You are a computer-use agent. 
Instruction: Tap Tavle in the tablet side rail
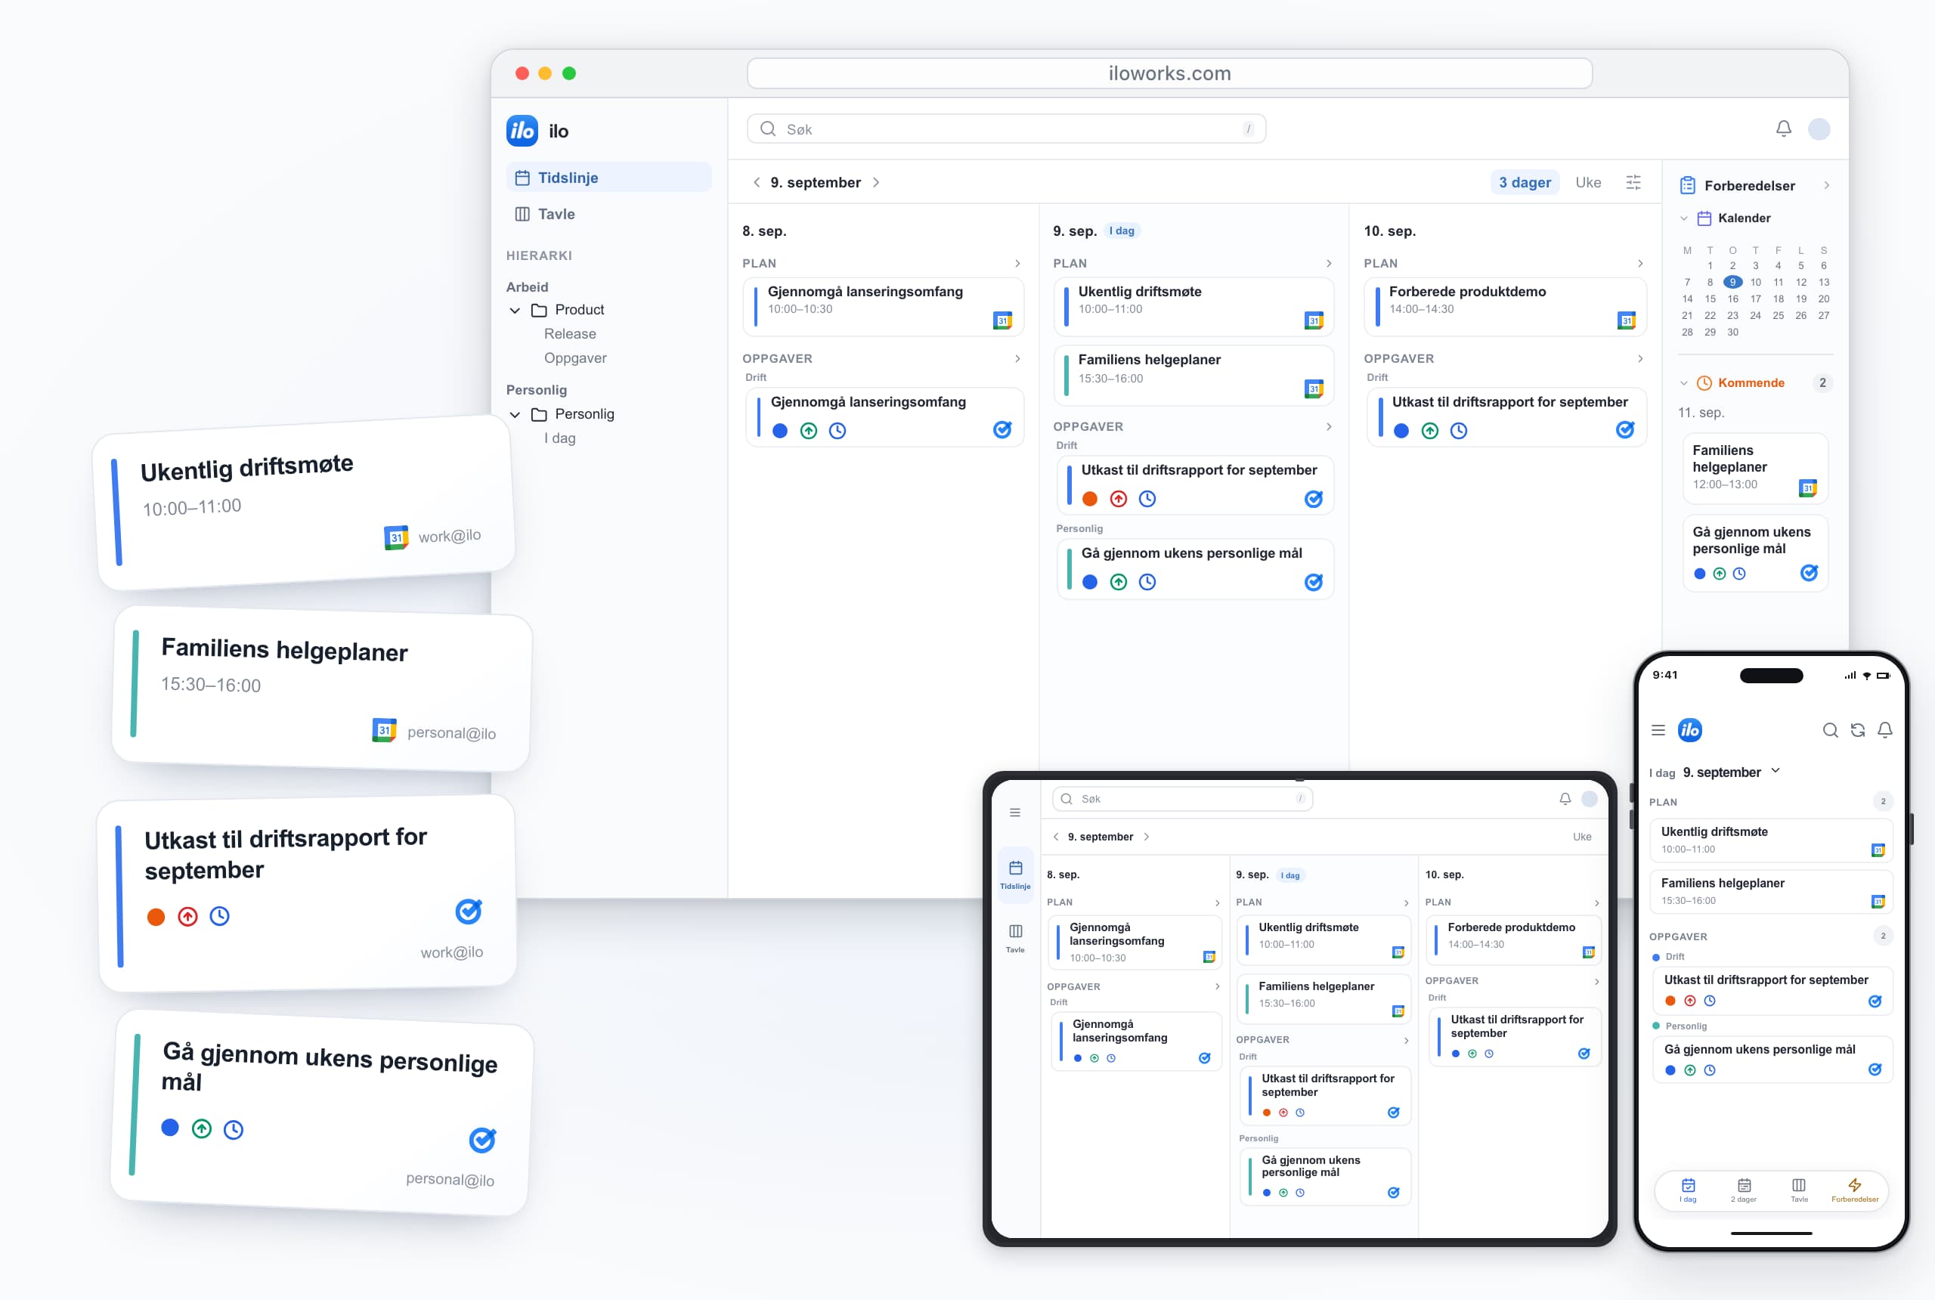tap(1015, 938)
